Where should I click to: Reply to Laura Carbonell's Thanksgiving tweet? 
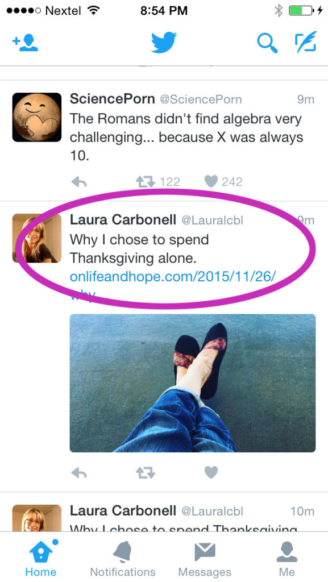coord(79,472)
